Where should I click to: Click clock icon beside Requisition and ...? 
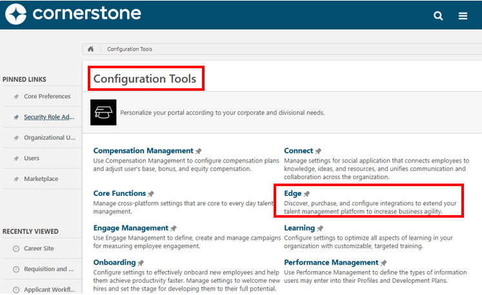[16, 269]
